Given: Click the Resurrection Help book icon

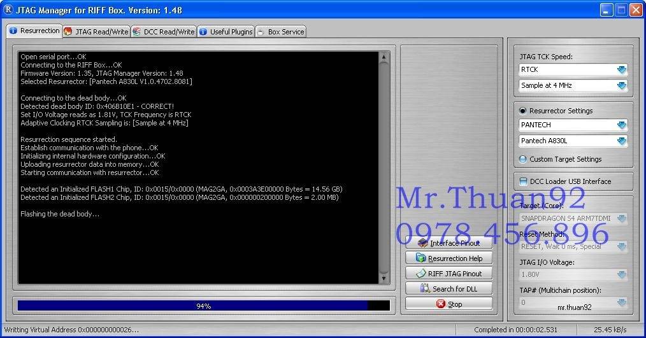Looking at the screenshot, I should coord(420,258).
